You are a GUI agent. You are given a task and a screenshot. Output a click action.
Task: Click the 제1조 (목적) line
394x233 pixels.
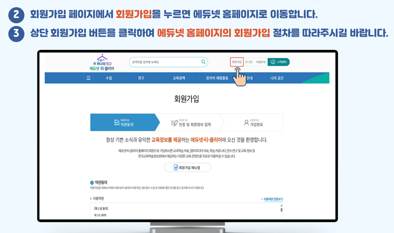(100, 215)
